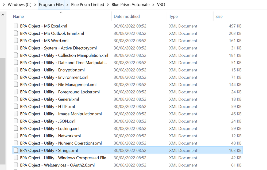Click file icon for Windows Compressed File

tap(16, 157)
